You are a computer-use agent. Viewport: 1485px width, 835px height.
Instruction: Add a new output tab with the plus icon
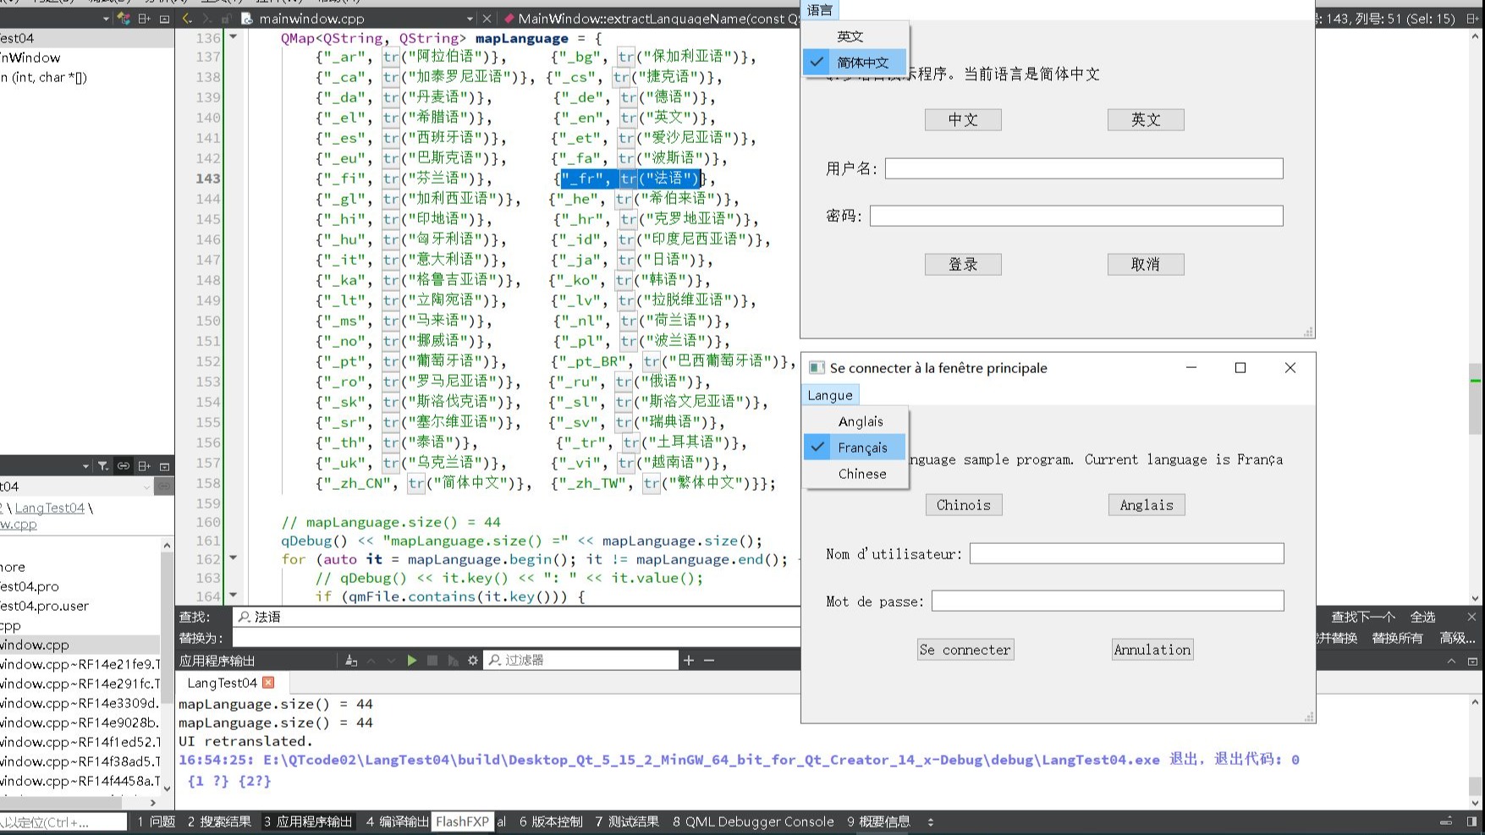(x=689, y=659)
